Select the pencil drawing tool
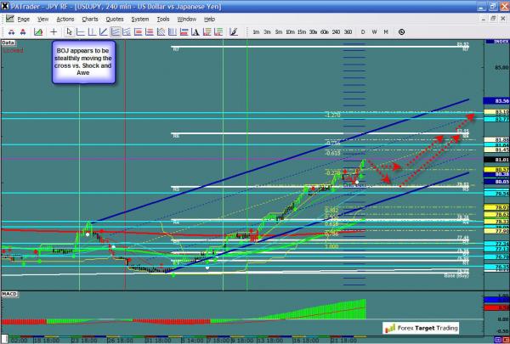The width and height of the screenshot is (510, 344). (234, 32)
